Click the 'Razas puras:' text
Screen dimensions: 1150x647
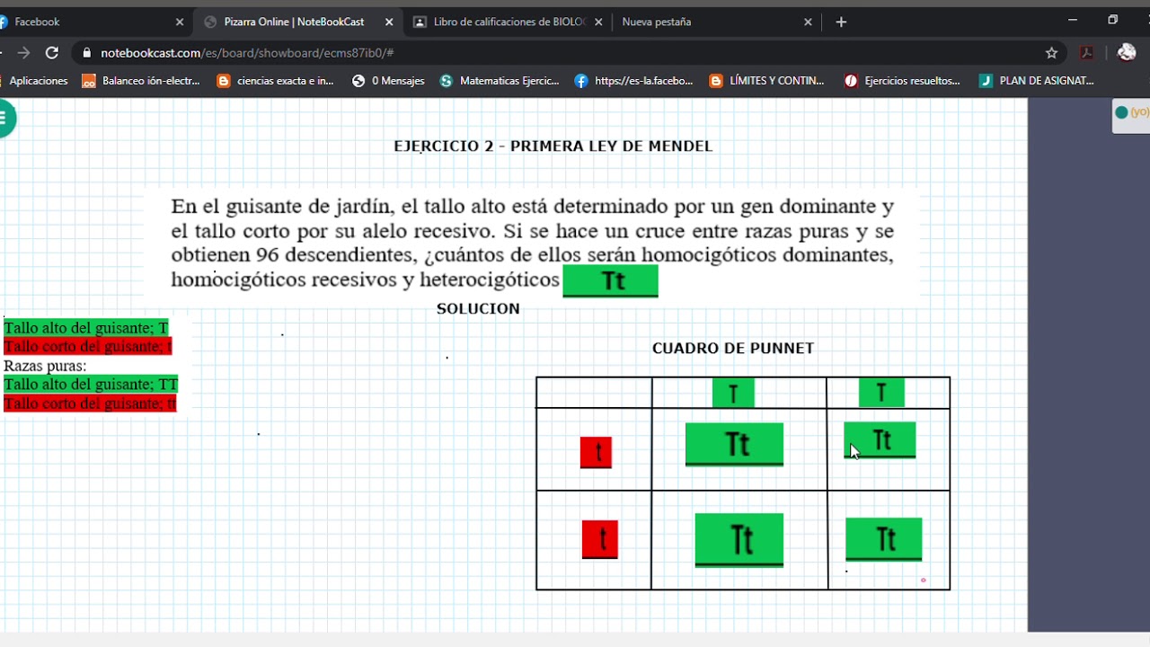pos(45,366)
